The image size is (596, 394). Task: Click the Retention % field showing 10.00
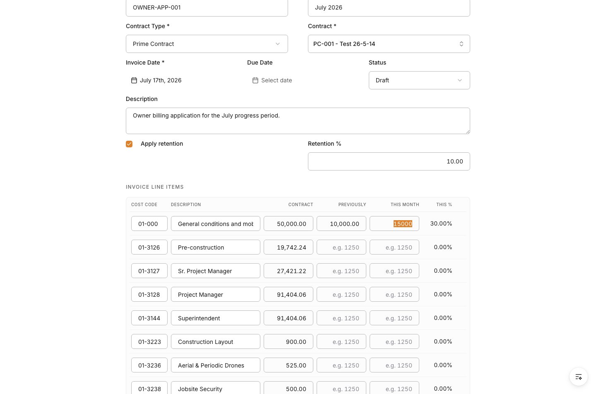(389, 161)
